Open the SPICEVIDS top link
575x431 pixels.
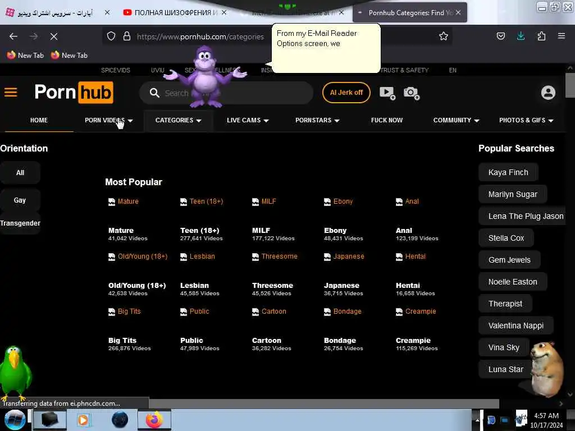click(x=116, y=70)
